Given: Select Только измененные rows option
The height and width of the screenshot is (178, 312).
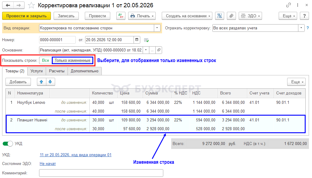Looking at the screenshot, I should [x=72, y=61].
